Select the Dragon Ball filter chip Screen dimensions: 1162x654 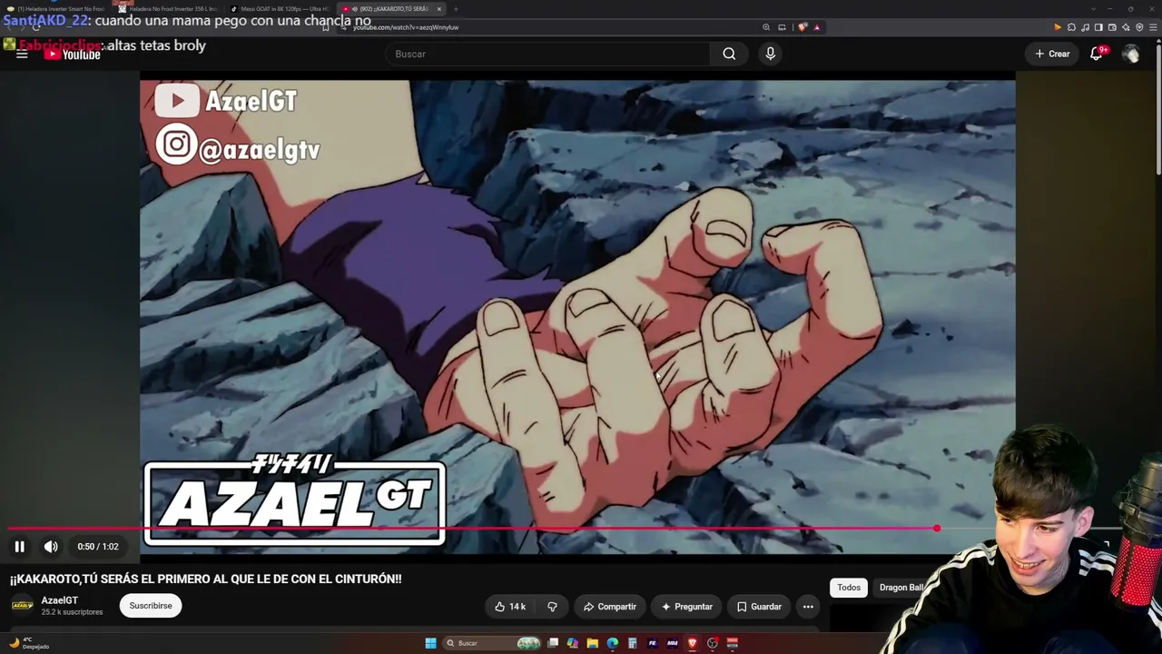(901, 588)
